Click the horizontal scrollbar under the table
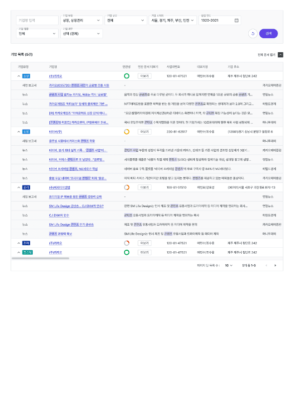Image resolution: width=294 pixels, height=402 pixels. 41,258
